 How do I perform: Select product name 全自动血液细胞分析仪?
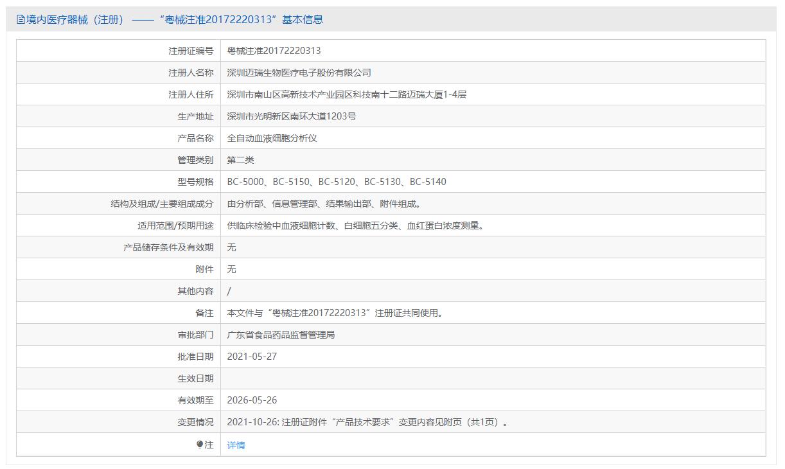click(x=272, y=138)
